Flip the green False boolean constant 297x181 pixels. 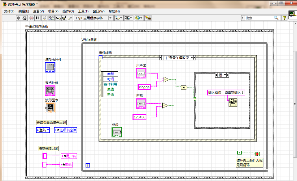239,153
